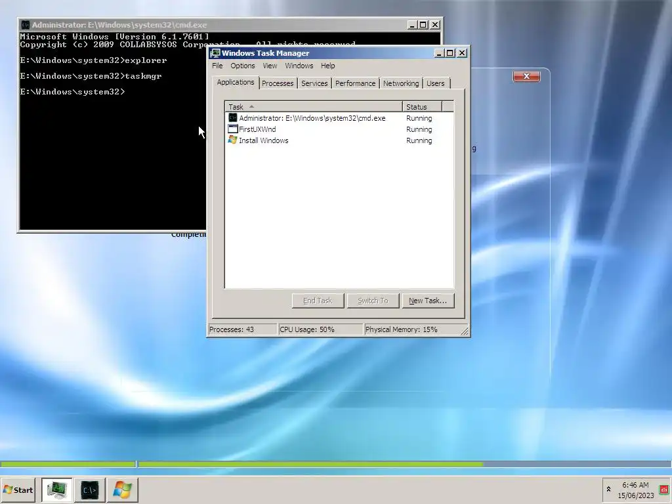Click the Task Manager taskbar icon
The image size is (672, 504).
(x=57, y=490)
